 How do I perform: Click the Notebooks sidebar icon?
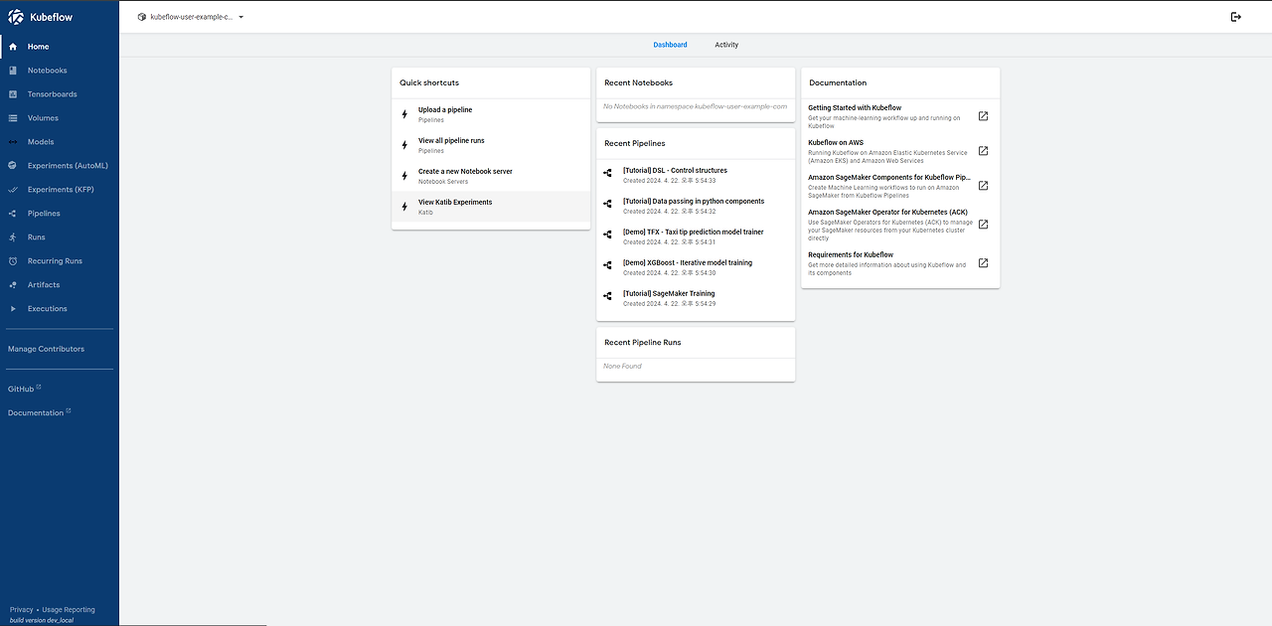point(12,71)
